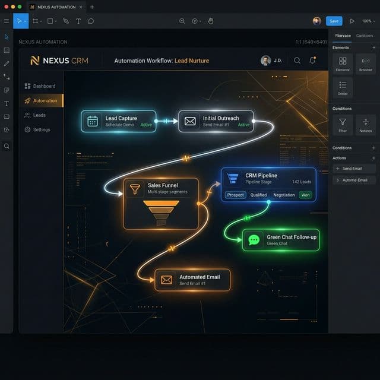Click the Won pipeline stage
Screen dimensions: 380x380
[305, 195]
